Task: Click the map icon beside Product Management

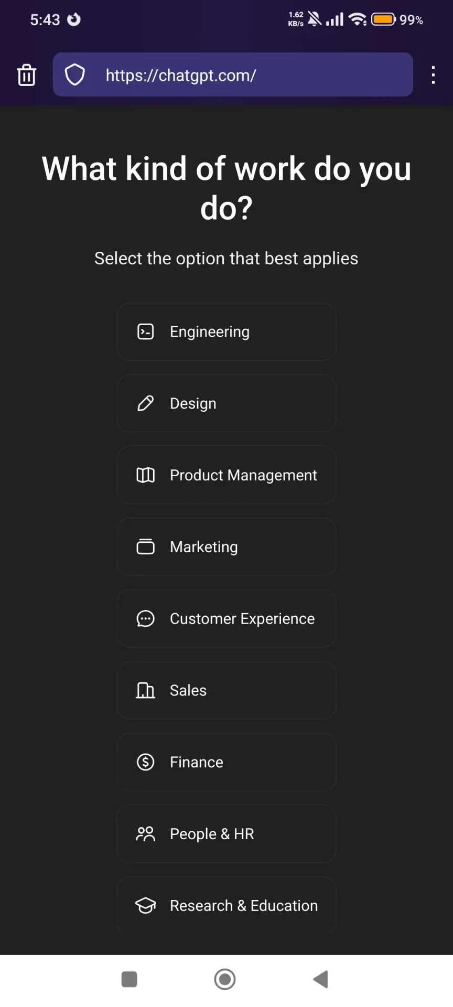Action: click(x=145, y=475)
